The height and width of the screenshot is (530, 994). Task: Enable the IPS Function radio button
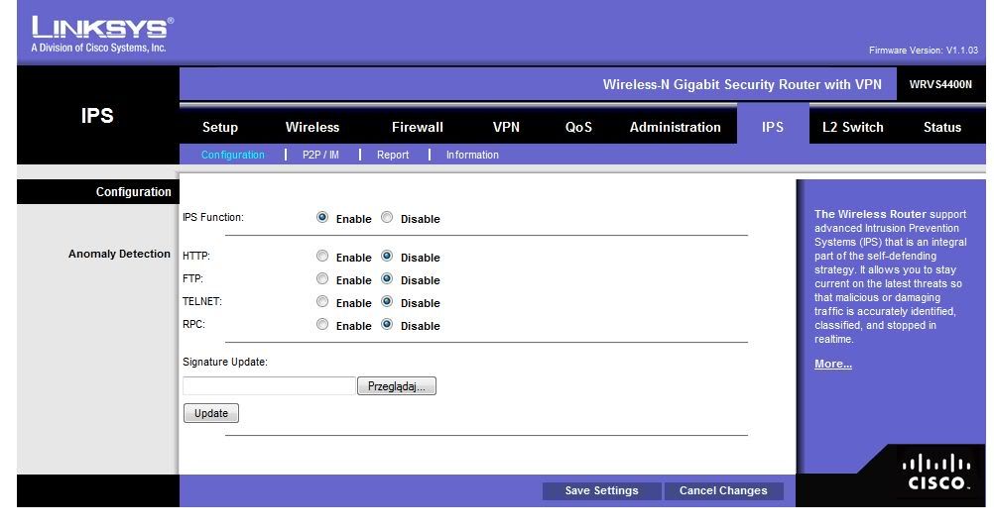322,218
